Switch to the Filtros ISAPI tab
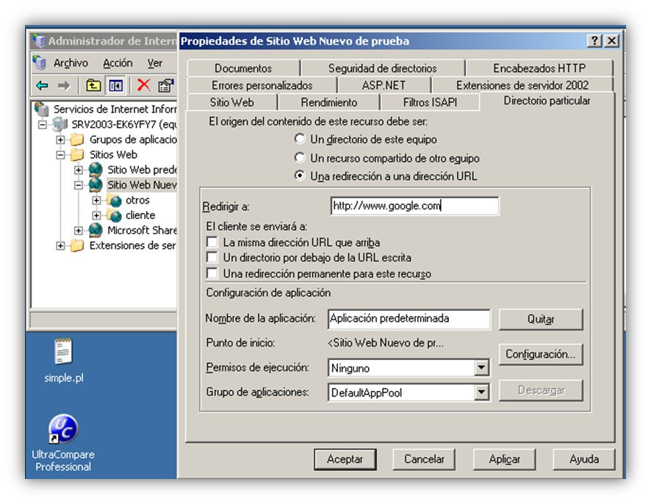Image resolution: width=651 pixels, height=504 pixels. tap(430, 102)
